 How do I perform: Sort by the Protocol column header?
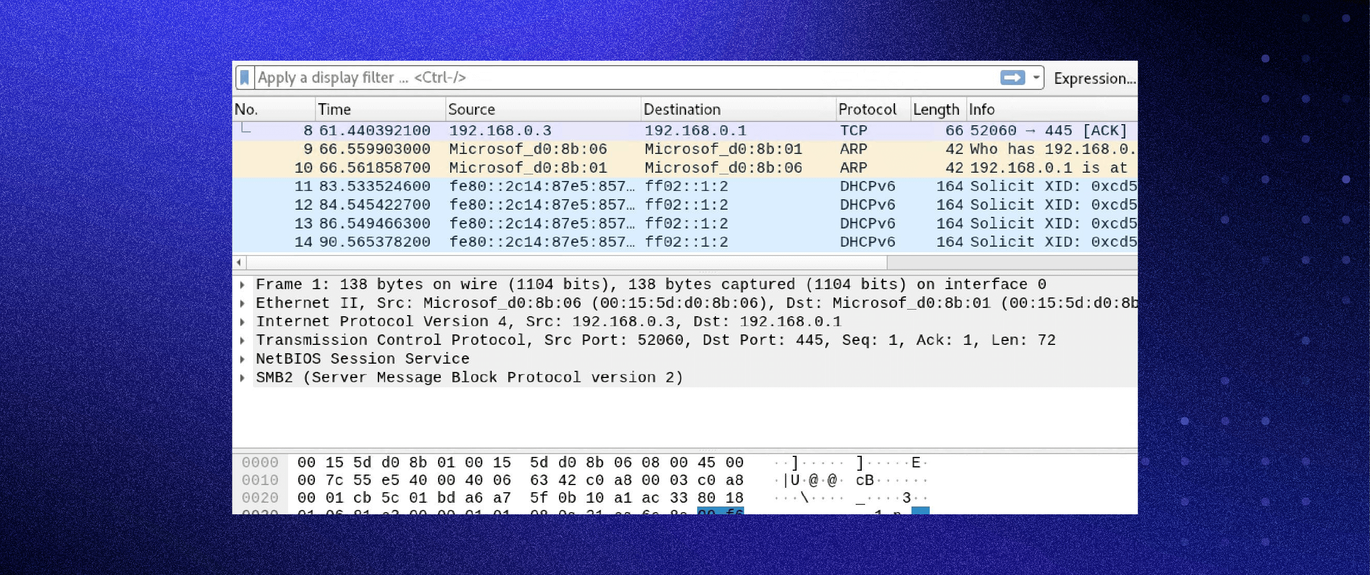click(867, 109)
